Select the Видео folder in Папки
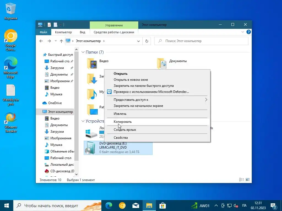The height and width of the screenshot is (211, 282). tap(98, 63)
